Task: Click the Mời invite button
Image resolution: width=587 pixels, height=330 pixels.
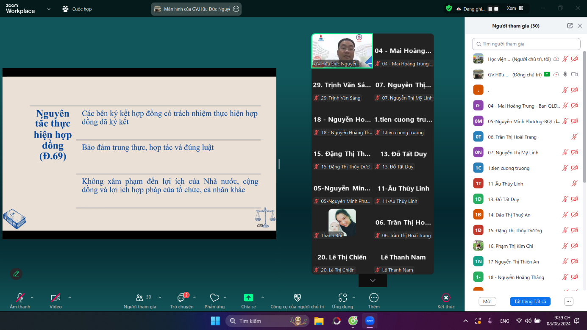Action: click(x=487, y=302)
